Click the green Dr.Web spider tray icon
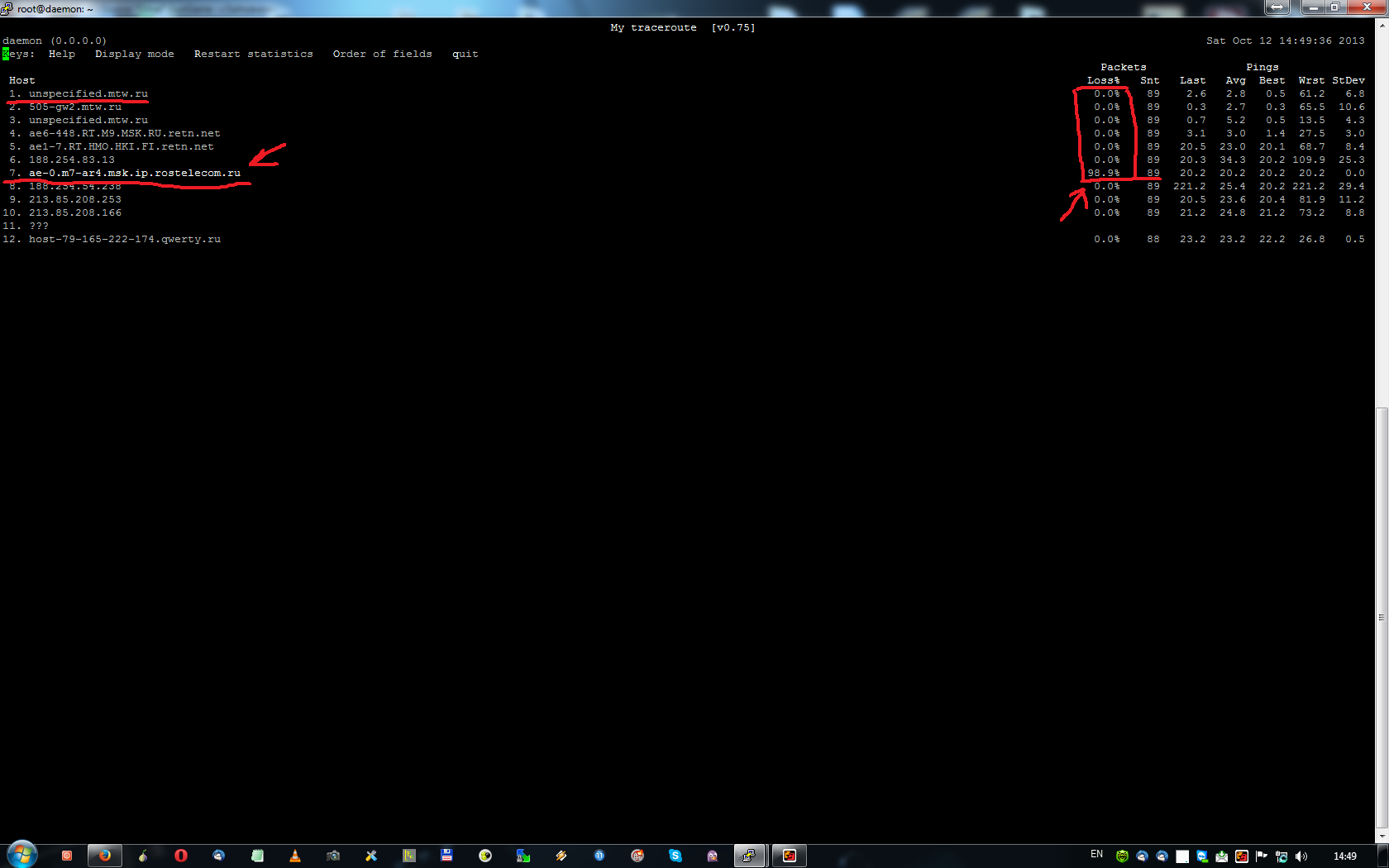The image size is (1389, 868). click(x=1122, y=856)
